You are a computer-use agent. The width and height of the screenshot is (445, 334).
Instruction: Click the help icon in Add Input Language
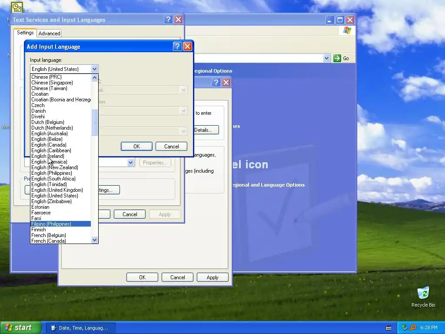tap(177, 46)
